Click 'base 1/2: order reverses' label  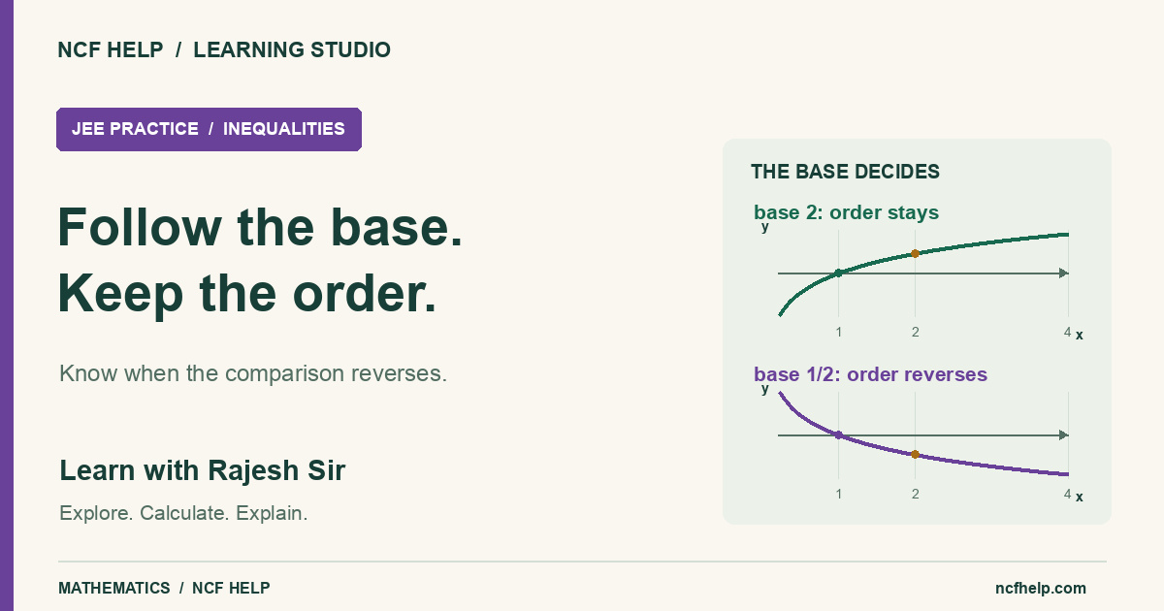pos(870,374)
